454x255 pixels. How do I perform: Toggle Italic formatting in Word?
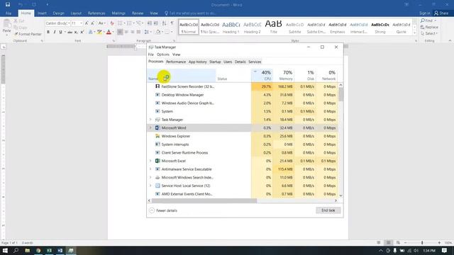pyautogui.click(x=55, y=32)
